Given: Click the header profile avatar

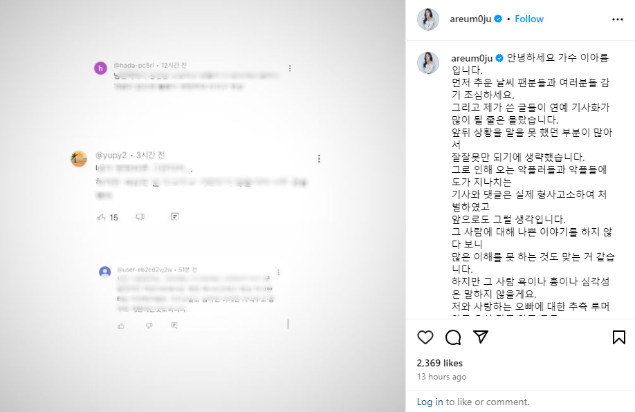Looking at the screenshot, I should tap(428, 19).
